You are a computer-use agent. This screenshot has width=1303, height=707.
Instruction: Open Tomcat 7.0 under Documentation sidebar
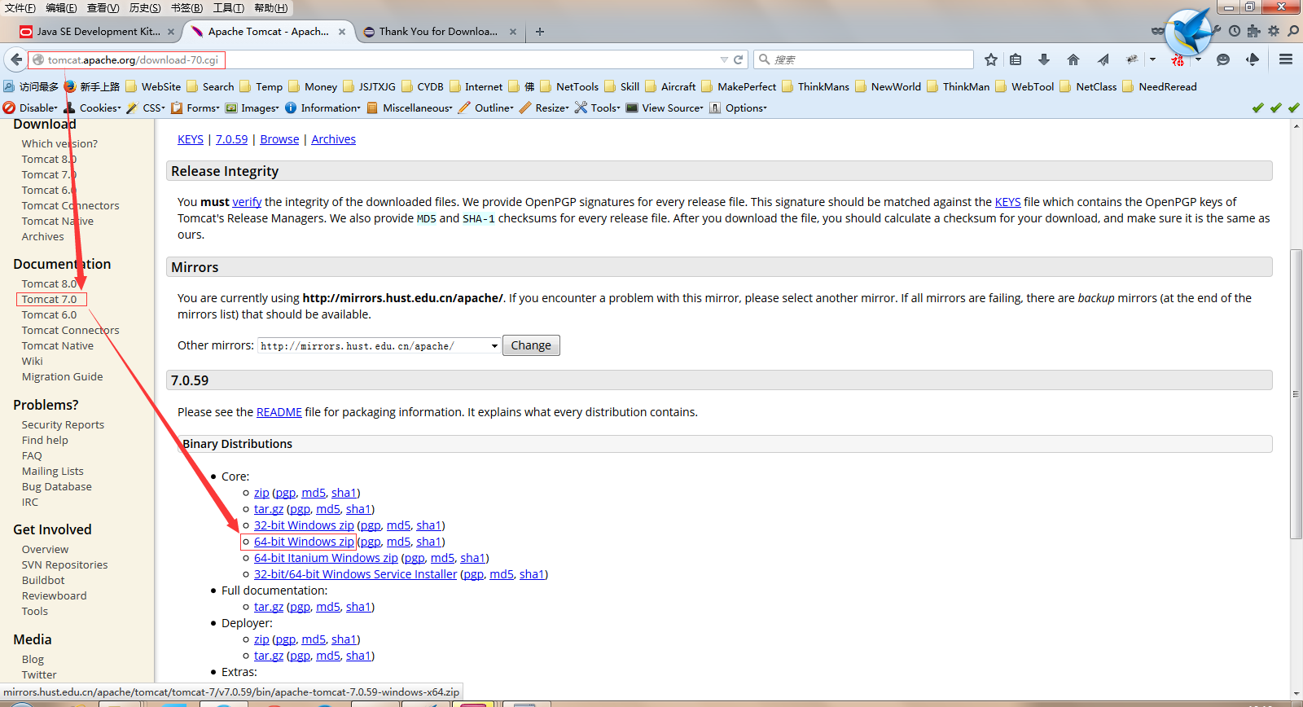(49, 299)
